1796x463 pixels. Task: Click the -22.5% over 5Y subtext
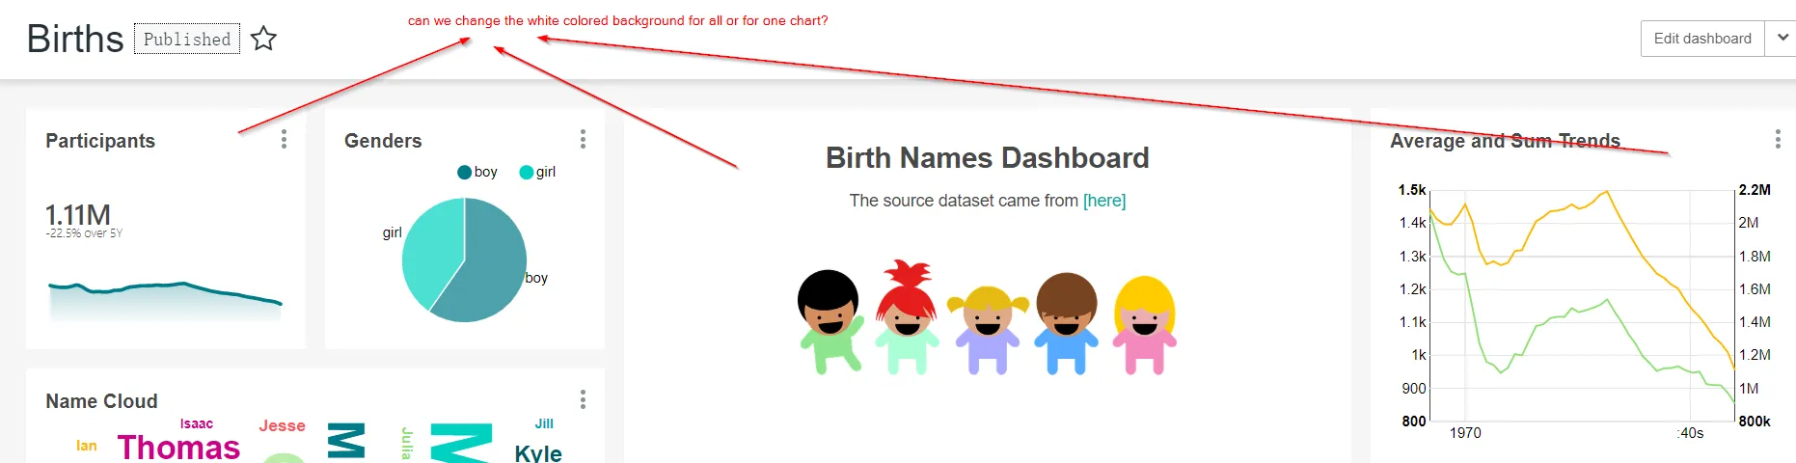click(x=84, y=233)
